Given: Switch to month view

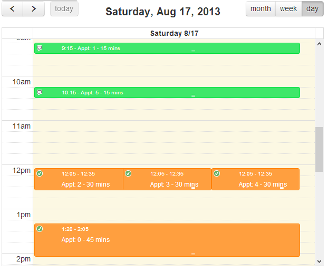Looking at the screenshot, I should point(261,9).
